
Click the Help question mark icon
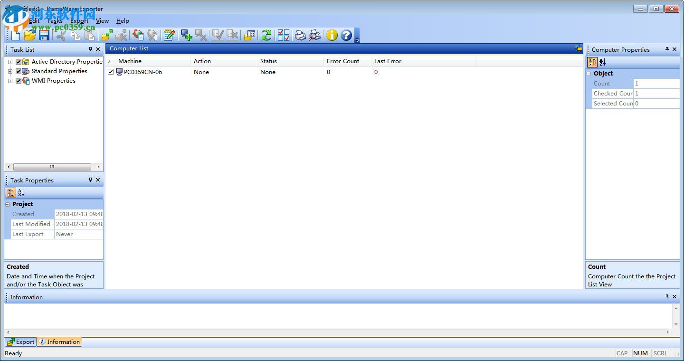(x=346, y=35)
